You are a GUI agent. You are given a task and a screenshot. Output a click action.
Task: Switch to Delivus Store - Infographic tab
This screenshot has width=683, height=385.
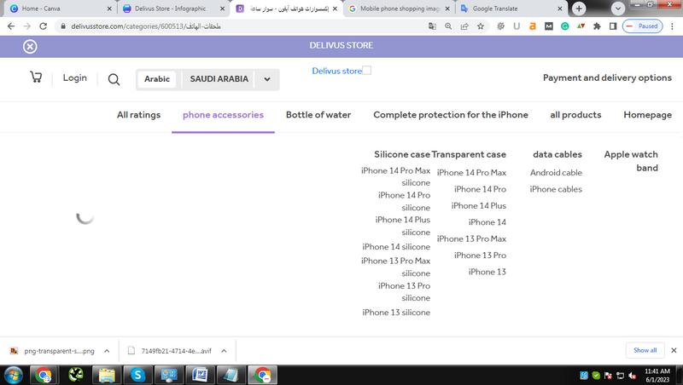(x=173, y=9)
